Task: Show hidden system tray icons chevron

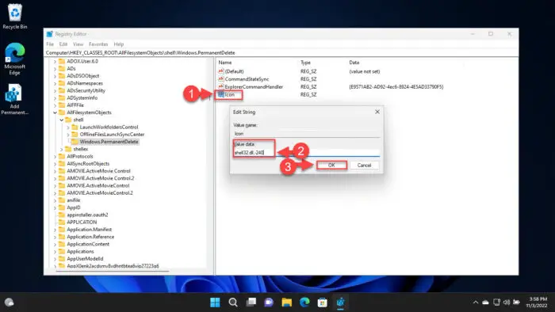Action: (x=476, y=302)
